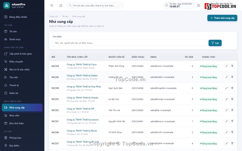Edit supplier NCC07 with pencil icon
The height and width of the screenshot is (151, 242).
[226, 143]
